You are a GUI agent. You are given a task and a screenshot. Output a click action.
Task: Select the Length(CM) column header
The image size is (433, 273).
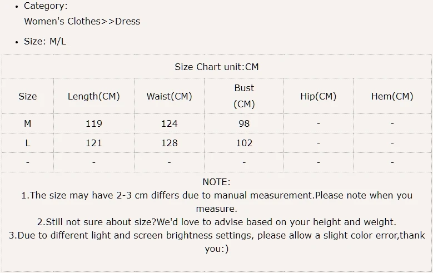(x=94, y=96)
